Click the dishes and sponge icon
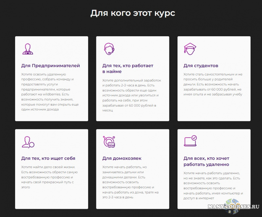The width and height of the screenshot is (262, 217). click(108, 142)
